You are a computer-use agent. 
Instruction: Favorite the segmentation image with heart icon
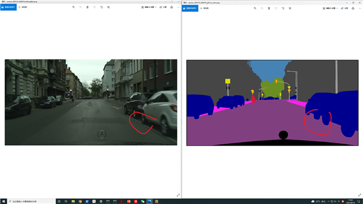276,8
